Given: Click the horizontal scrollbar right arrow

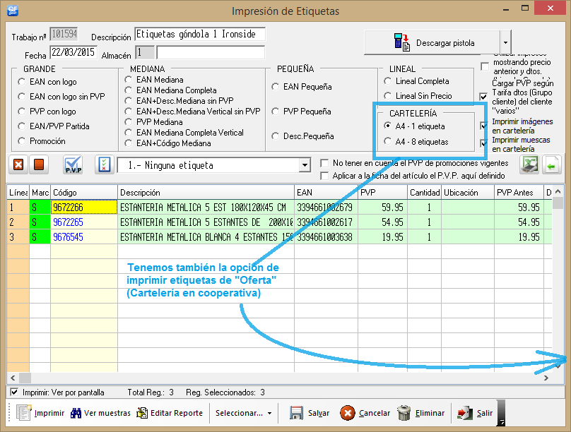Looking at the screenshot, I should pos(546,378).
